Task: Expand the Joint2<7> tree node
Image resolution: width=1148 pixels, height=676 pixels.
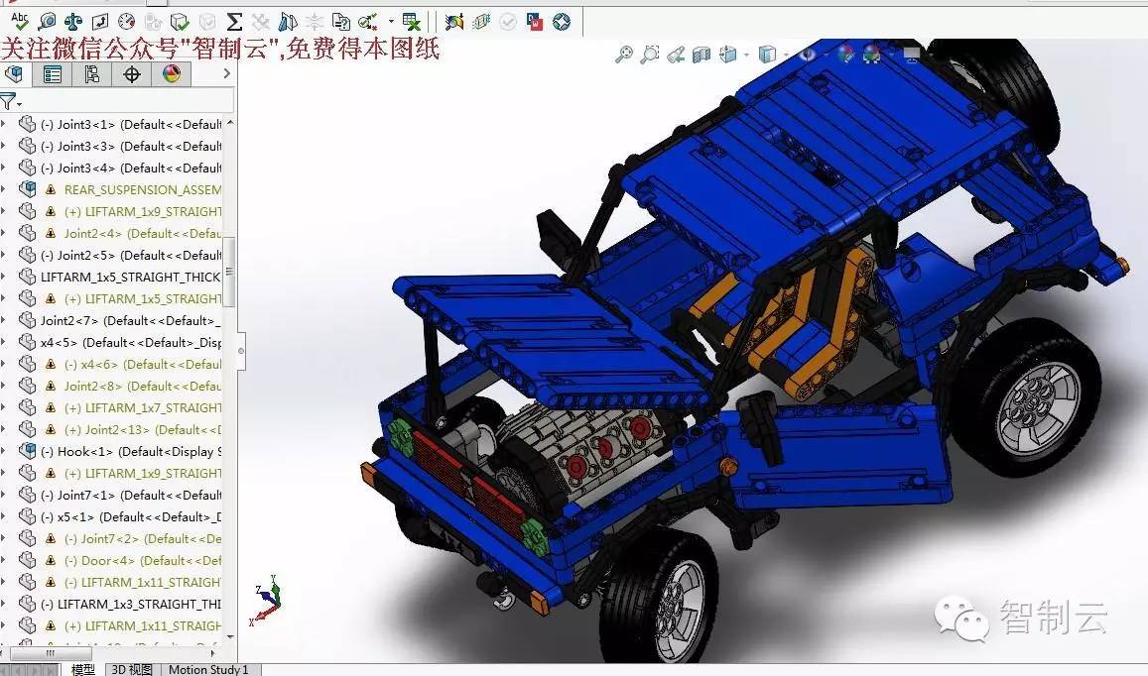Action: pyautogui.click(x=4, y=320)
